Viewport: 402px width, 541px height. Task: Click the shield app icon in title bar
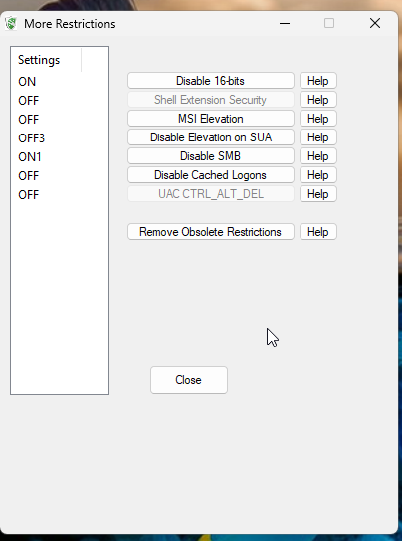[x=11, y=24]
